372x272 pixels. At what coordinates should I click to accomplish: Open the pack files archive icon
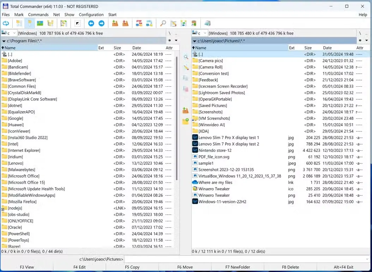coord(115,23)
